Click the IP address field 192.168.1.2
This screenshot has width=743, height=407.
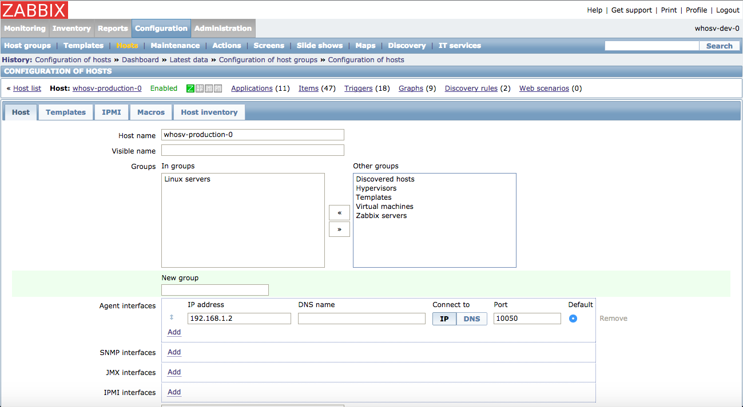point(239,319)
